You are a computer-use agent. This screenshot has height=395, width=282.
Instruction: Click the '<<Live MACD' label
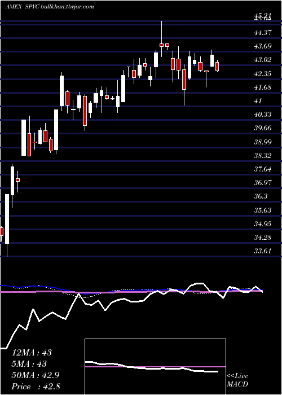coord(237,380)
